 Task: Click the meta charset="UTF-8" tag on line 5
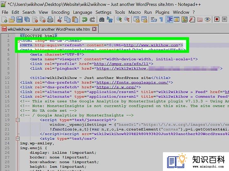tap(57, 54)
